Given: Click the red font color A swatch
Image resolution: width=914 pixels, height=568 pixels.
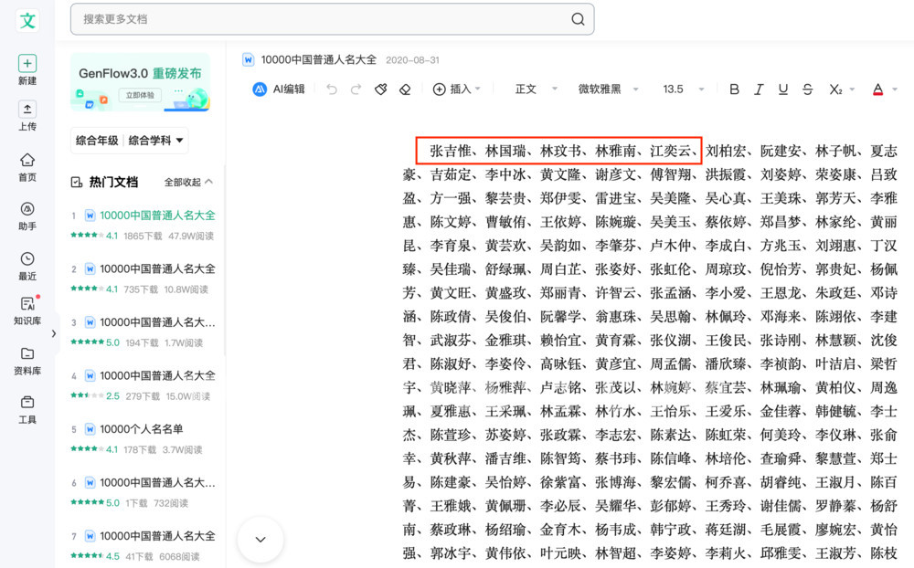Looking at the screenshot, I should (x=877, y=89).
